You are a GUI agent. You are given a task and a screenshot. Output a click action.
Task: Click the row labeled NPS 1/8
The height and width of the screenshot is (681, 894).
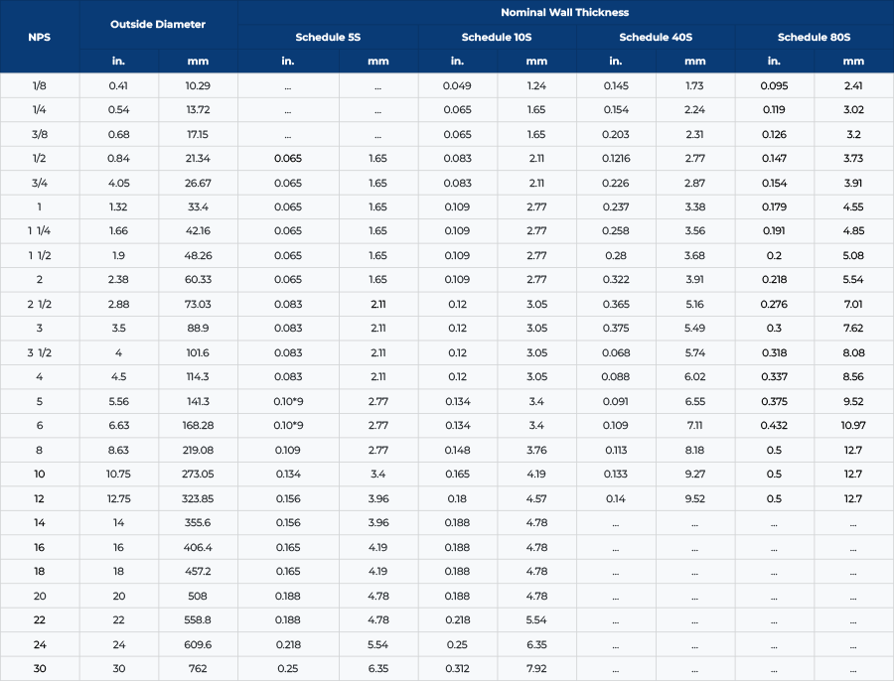[39, 85]
